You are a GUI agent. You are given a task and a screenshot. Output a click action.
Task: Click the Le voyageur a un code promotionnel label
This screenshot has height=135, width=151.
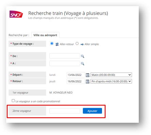click(38, 101)
